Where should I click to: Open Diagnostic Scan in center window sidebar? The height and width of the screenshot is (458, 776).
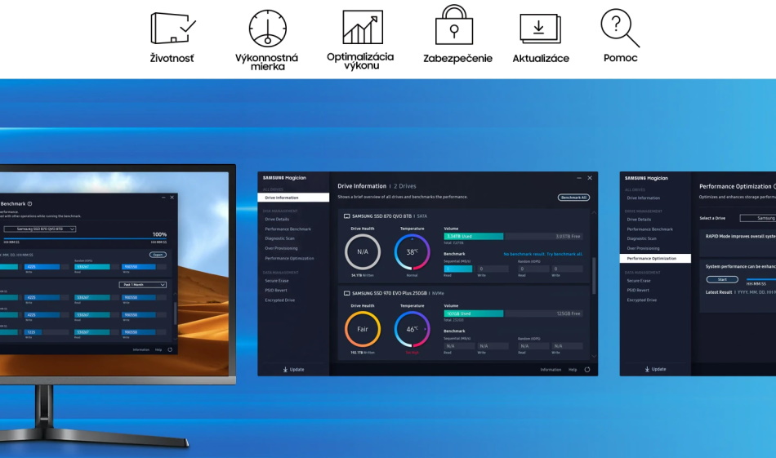click(x=279, y=238)
